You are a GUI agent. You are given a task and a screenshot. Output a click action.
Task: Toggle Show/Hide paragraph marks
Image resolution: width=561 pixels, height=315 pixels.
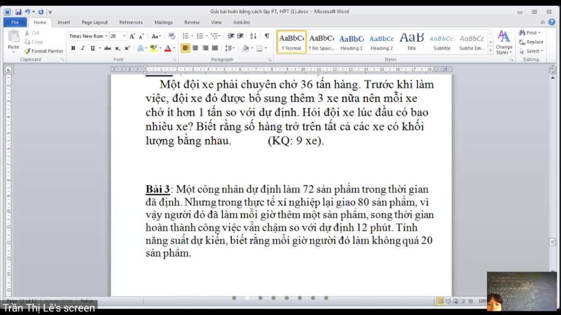pos(267,36)
